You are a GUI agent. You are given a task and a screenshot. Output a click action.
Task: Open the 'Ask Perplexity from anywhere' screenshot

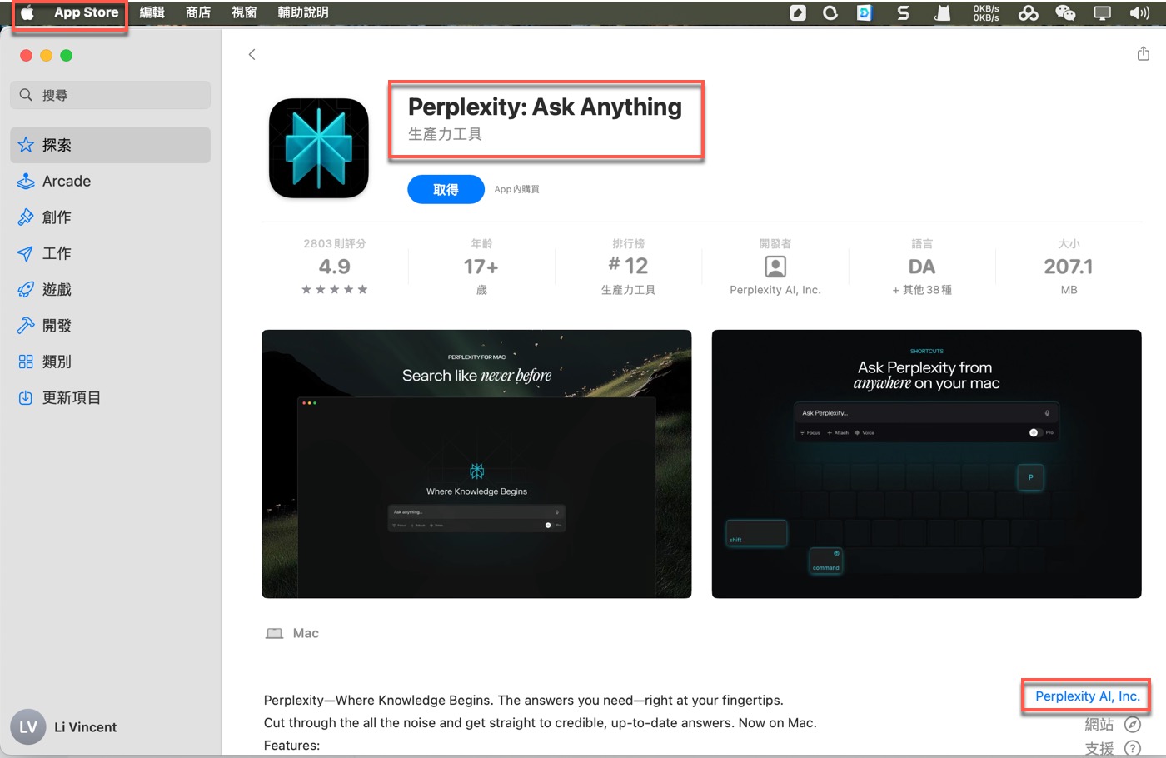click(926, 464)
